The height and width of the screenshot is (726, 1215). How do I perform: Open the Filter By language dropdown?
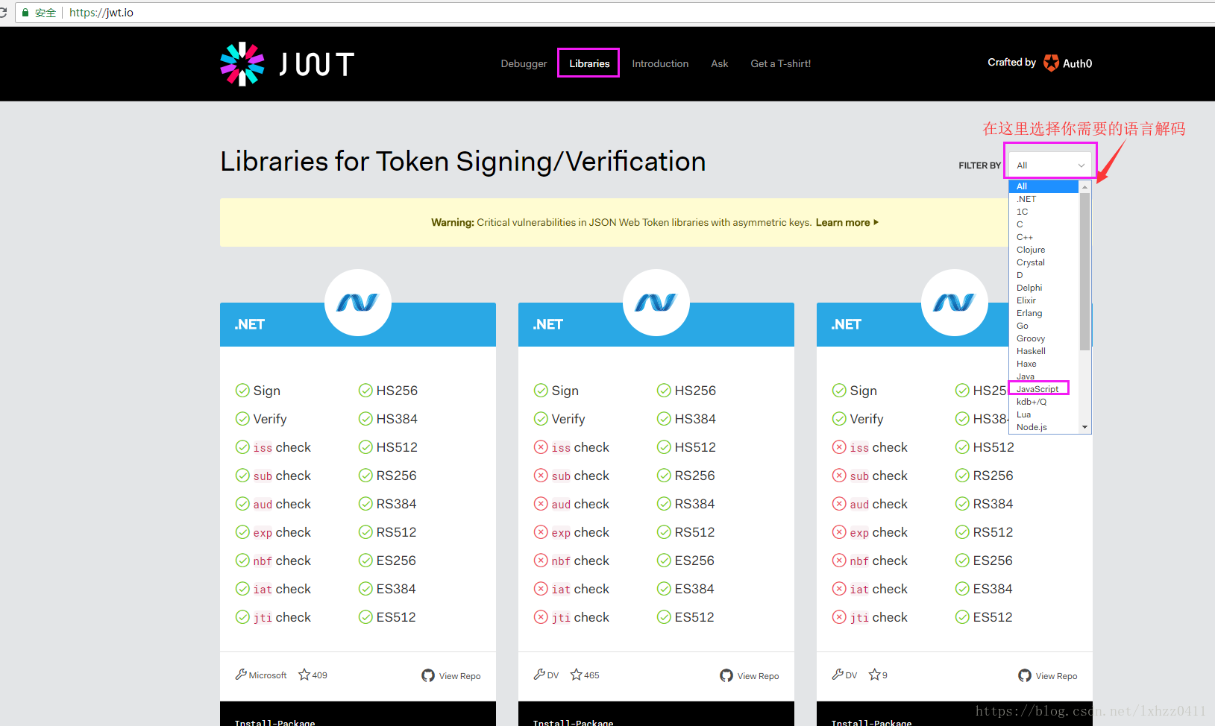[x=1050, y=165]
